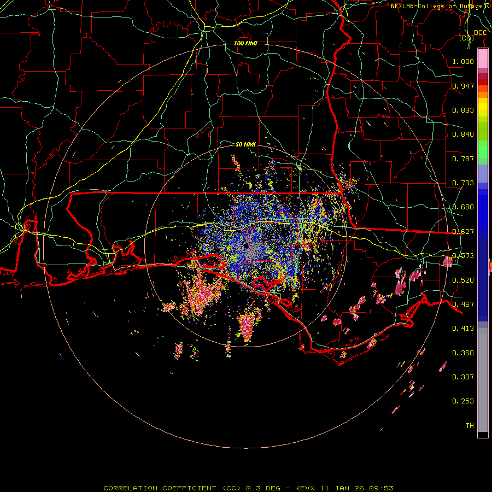Click the 0.307 scale value
This screenshot has height=492, width=492.
click(463, 377)
